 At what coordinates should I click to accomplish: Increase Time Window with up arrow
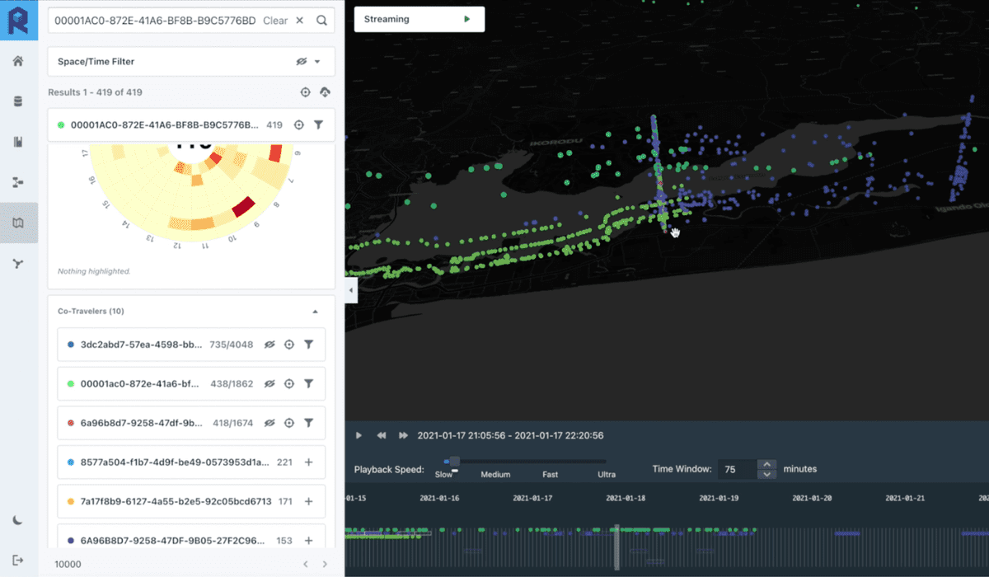(766, 464)
